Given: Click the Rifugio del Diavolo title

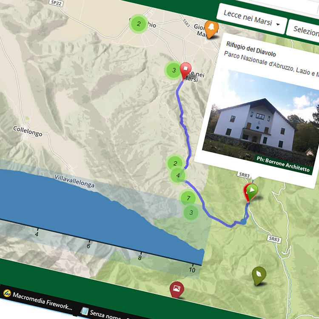Looking at the screenshot, I should tap(251, 49).
